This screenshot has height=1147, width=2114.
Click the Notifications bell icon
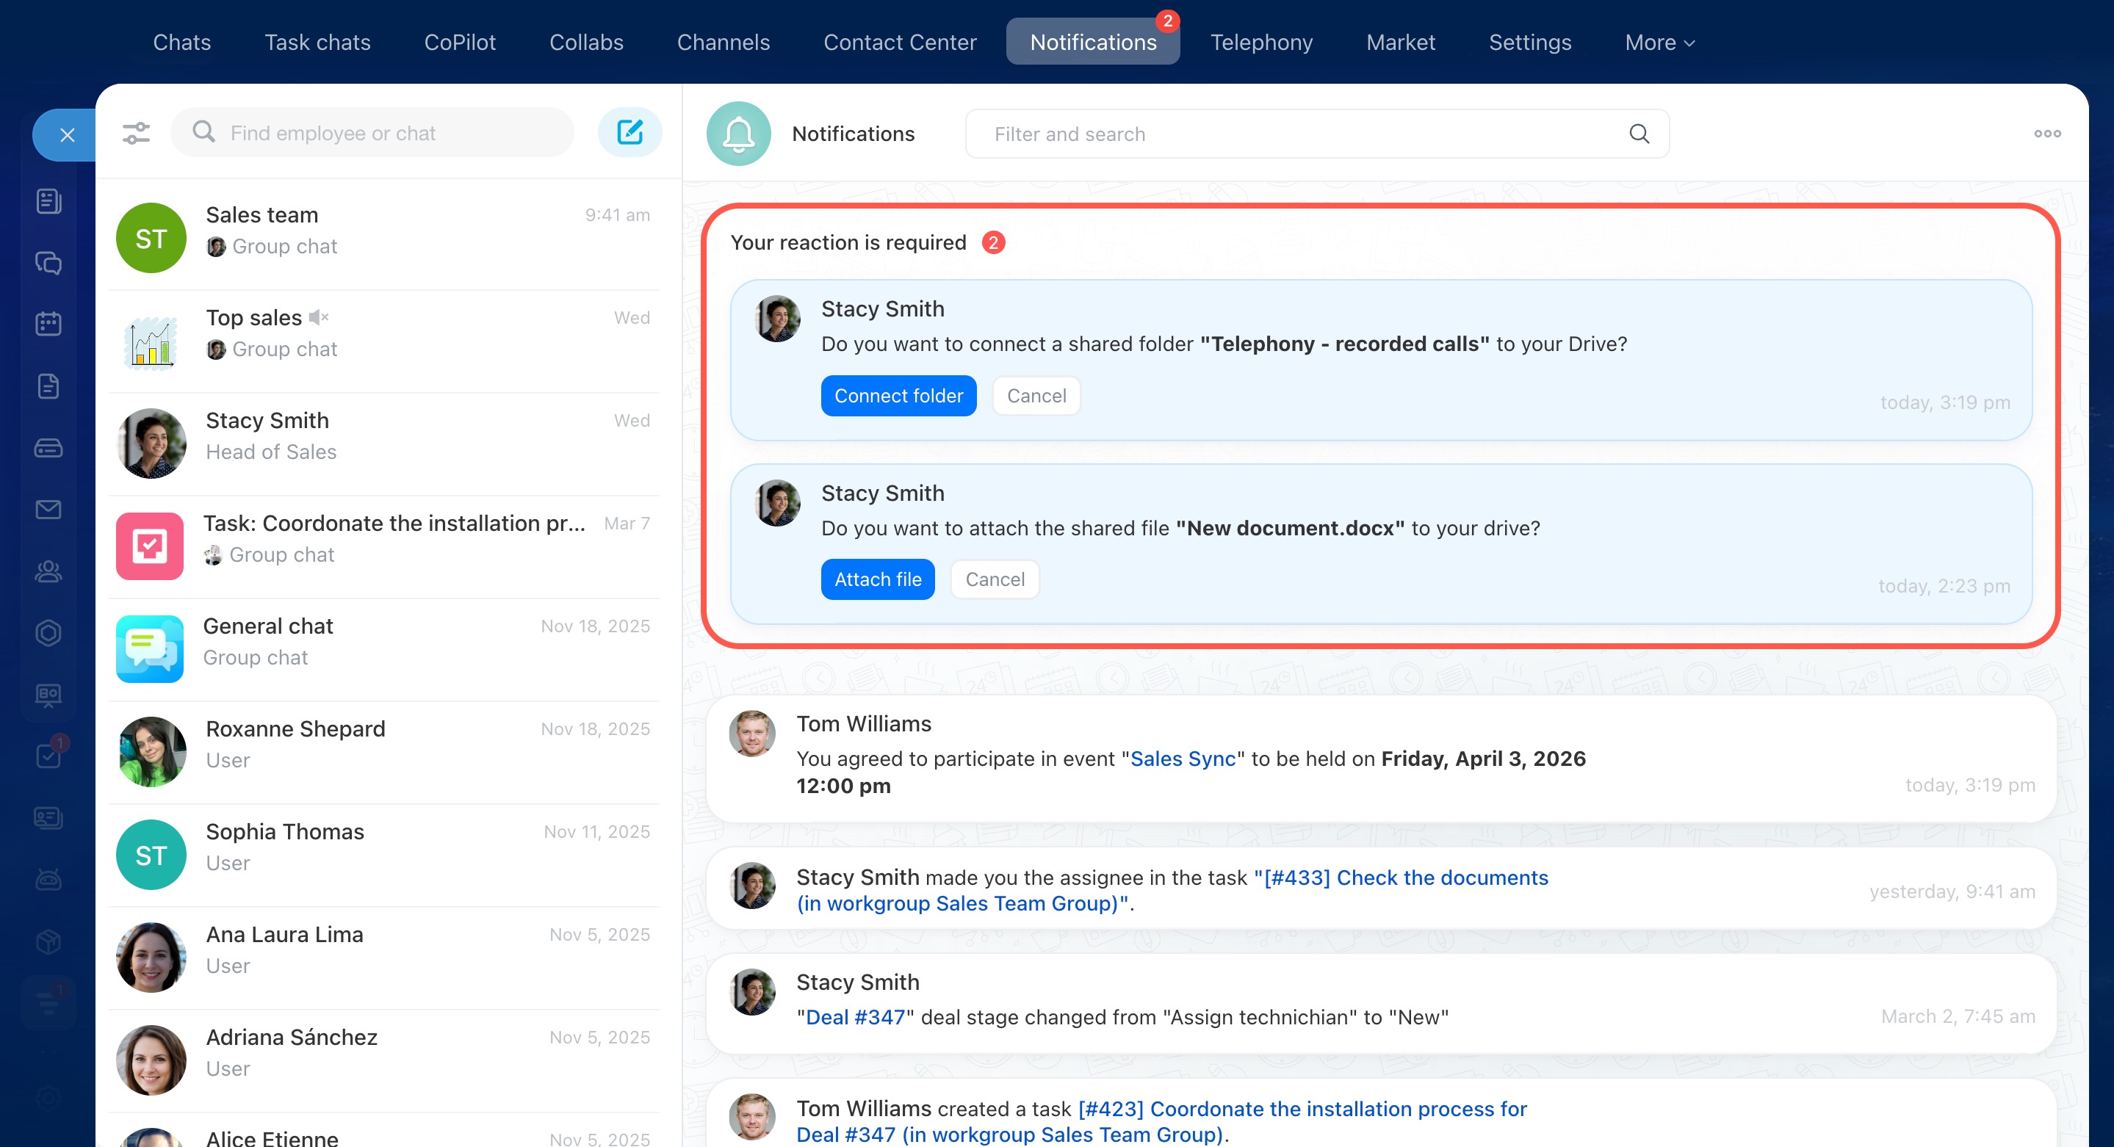[737, 134]
